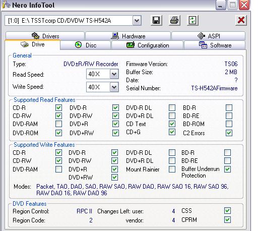Click the Region Control value RPC II
Viewport: 258px width, 231px height.
84,211
